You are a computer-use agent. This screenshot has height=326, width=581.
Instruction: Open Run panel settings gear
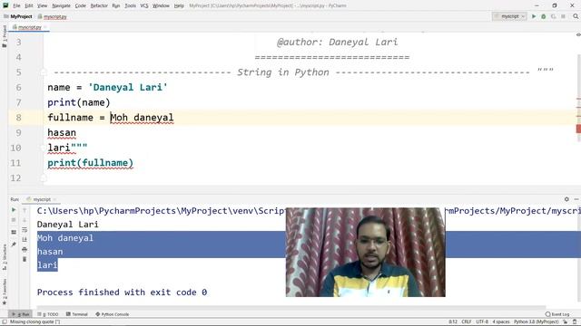tap(566, 199)
